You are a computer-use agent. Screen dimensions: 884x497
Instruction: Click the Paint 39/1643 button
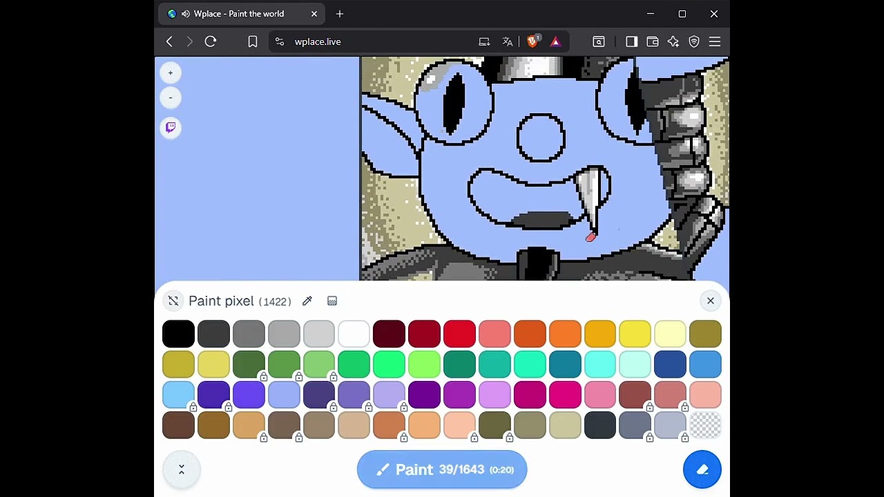point(442,469)
